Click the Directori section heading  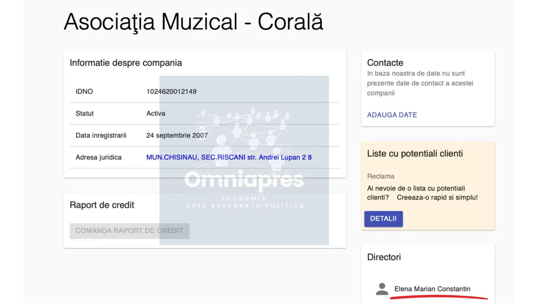pyautogui.click(x=384, y=257)
